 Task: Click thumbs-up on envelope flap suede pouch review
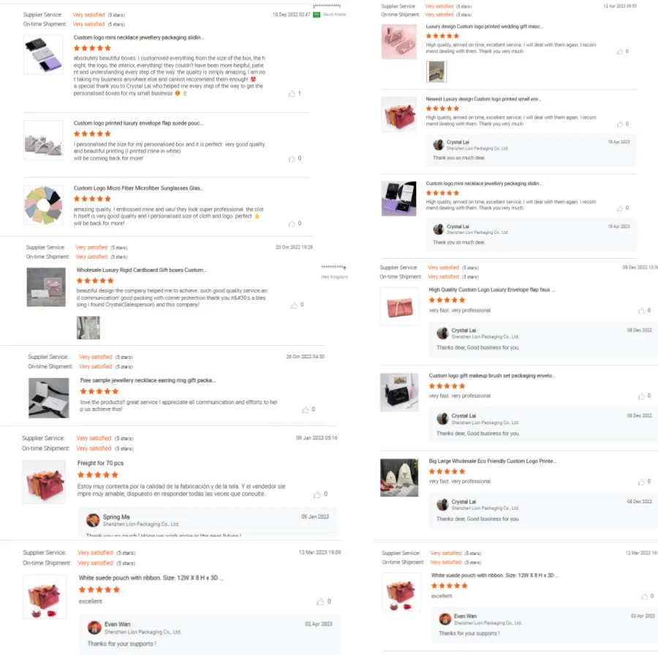tap(292, 159)
